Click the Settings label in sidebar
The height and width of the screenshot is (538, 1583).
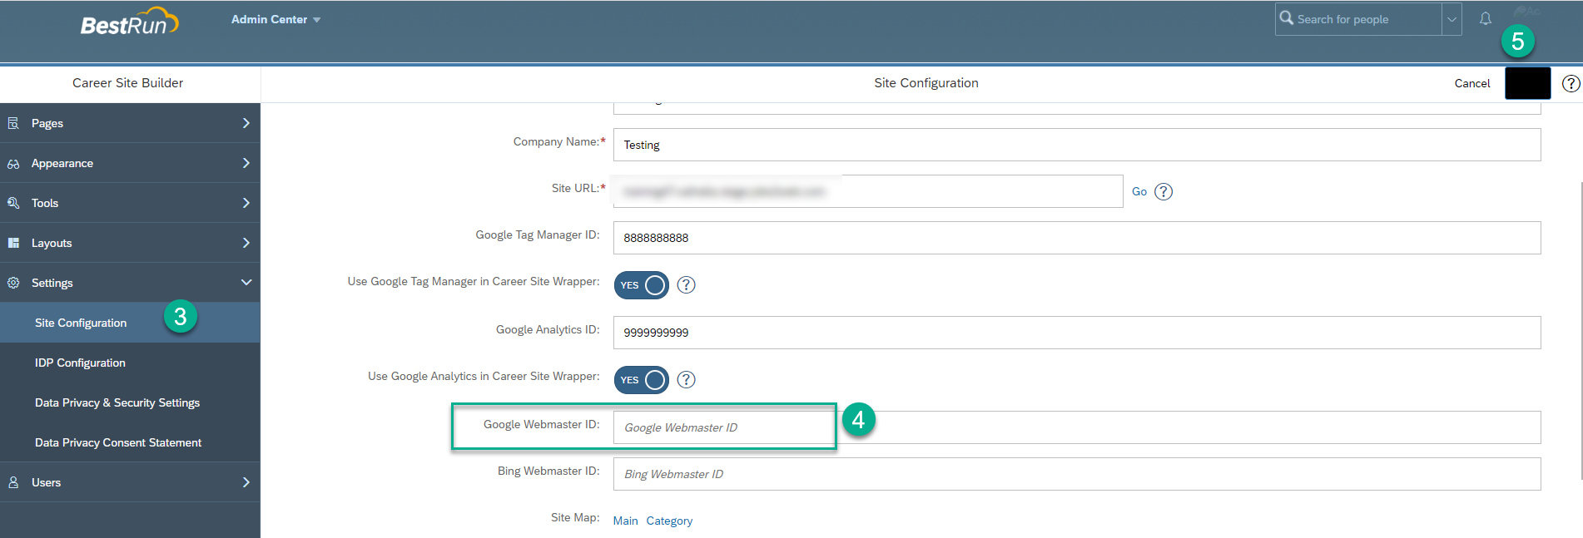[x=52, y=283]
